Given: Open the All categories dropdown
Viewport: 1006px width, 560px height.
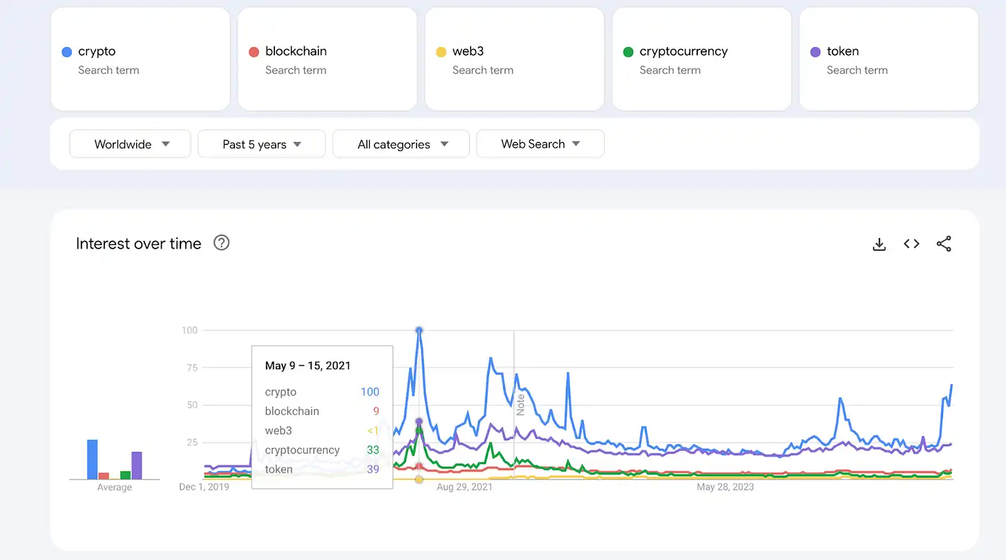Looking at the screenshot, I should point(401,144).
